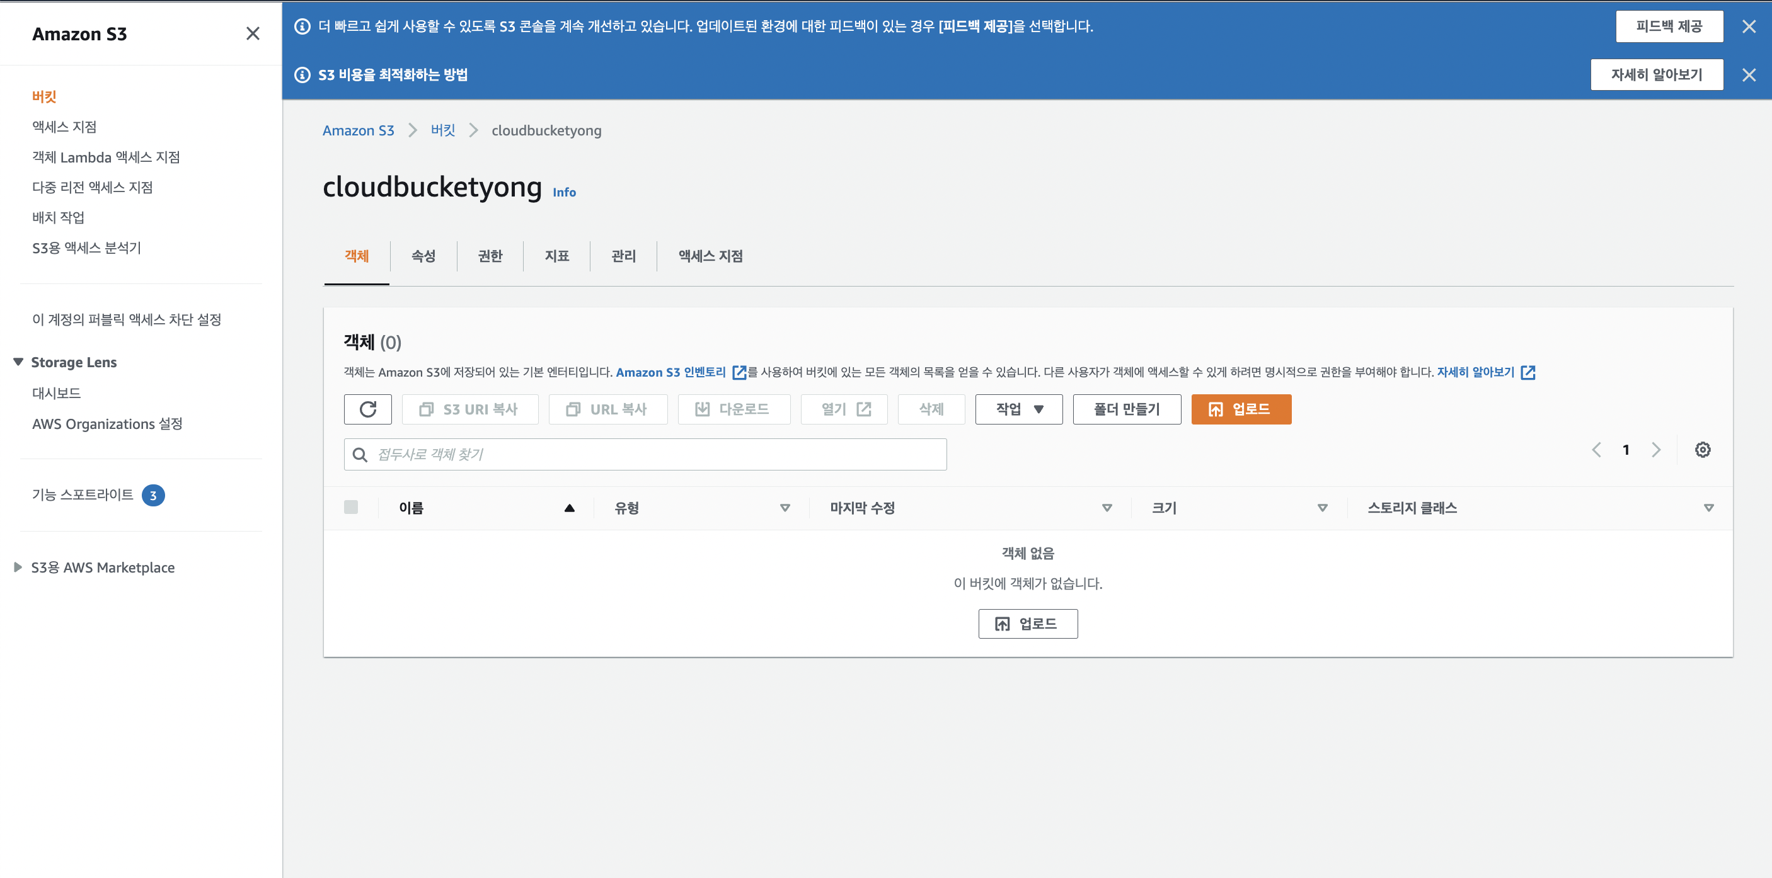This screenshot has height=878, width=1772.
Task: Collapse the Storage Lens section
Action: [x=18, y=362]
